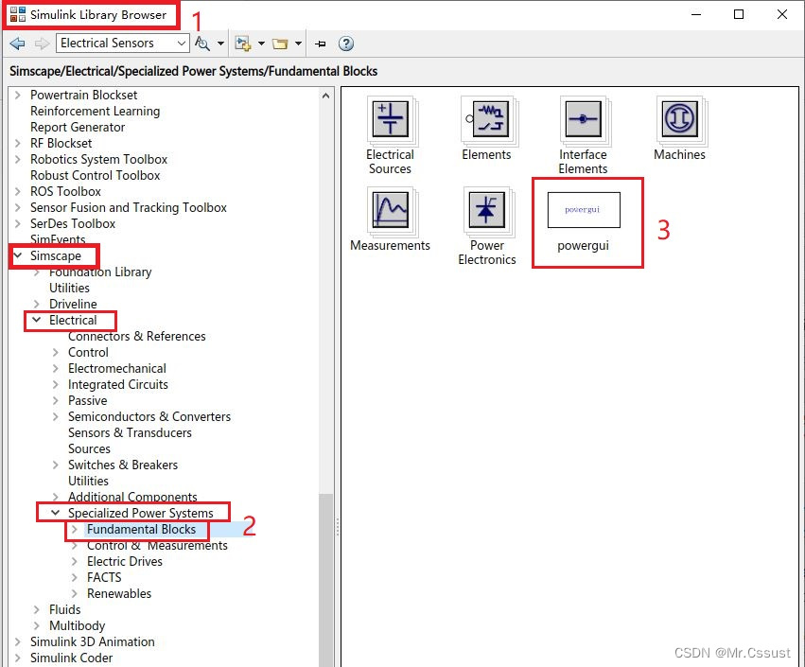The height and width of the screenshot is (667, 805).
Task: Select Renewables in the tree
Action: click(119, 593)
